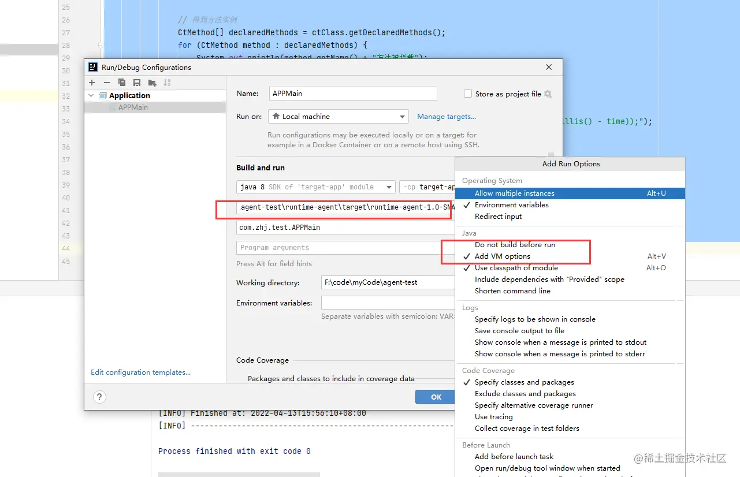Edit Working directory field F:\code\myCode\agent-test
This screenshot has height=477, width=740.
click(x=388, y=282)
